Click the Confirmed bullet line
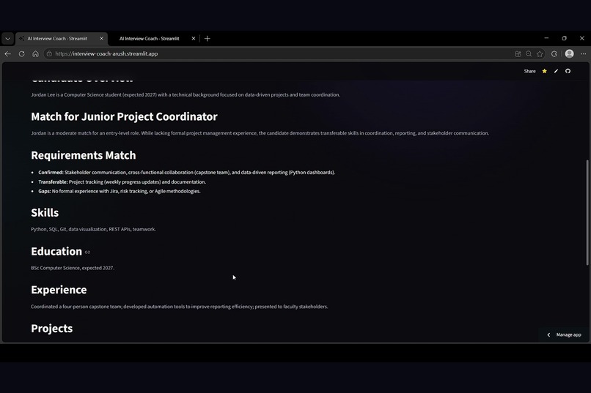This screenshot has height=393, width=591. [186, 172]
